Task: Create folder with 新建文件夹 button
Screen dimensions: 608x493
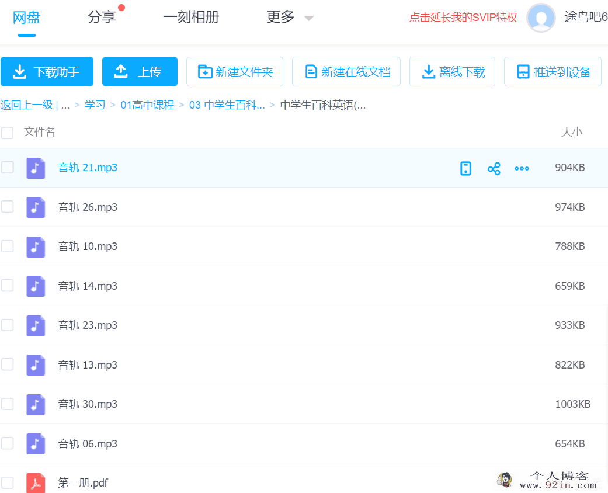Action: pos(235,72)
